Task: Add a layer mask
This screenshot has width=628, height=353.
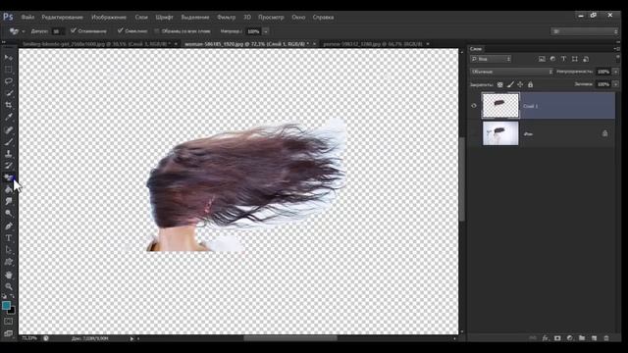Action: coord(557,338)
